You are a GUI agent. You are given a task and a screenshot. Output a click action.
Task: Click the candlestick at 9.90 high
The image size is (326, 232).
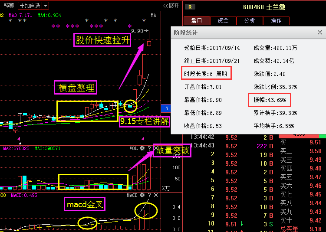[149, 43]
